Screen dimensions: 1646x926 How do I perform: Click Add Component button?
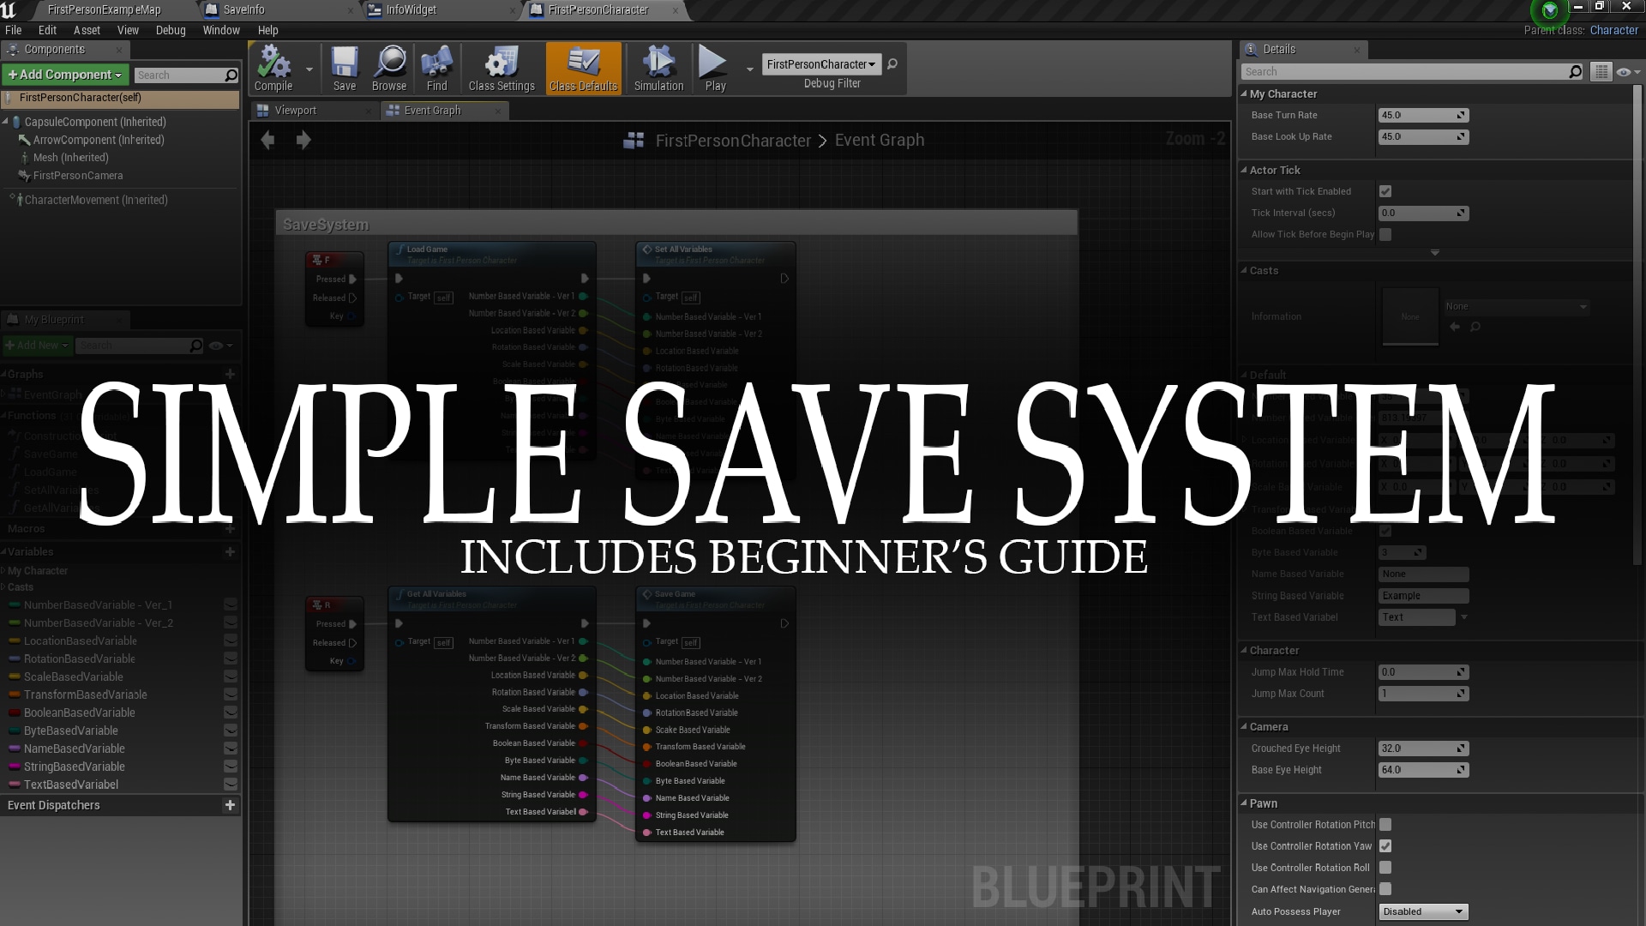(x=63, y=74)
